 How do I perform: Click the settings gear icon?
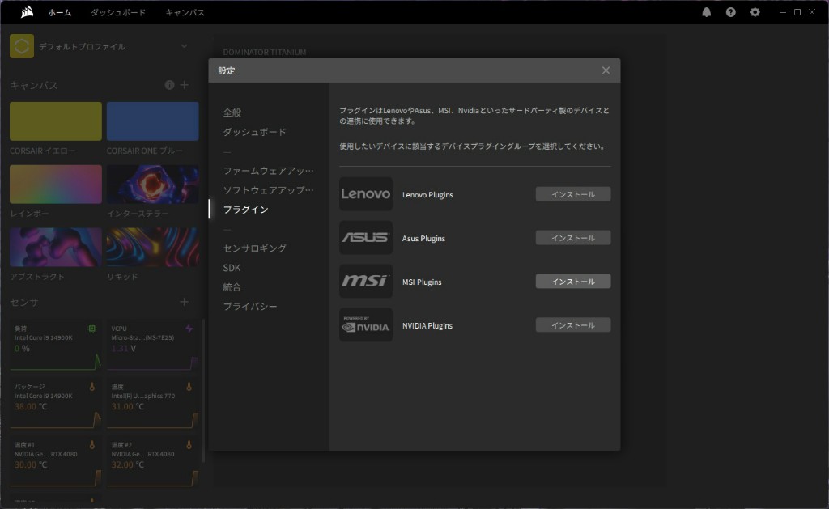click(x=755, y=12)
